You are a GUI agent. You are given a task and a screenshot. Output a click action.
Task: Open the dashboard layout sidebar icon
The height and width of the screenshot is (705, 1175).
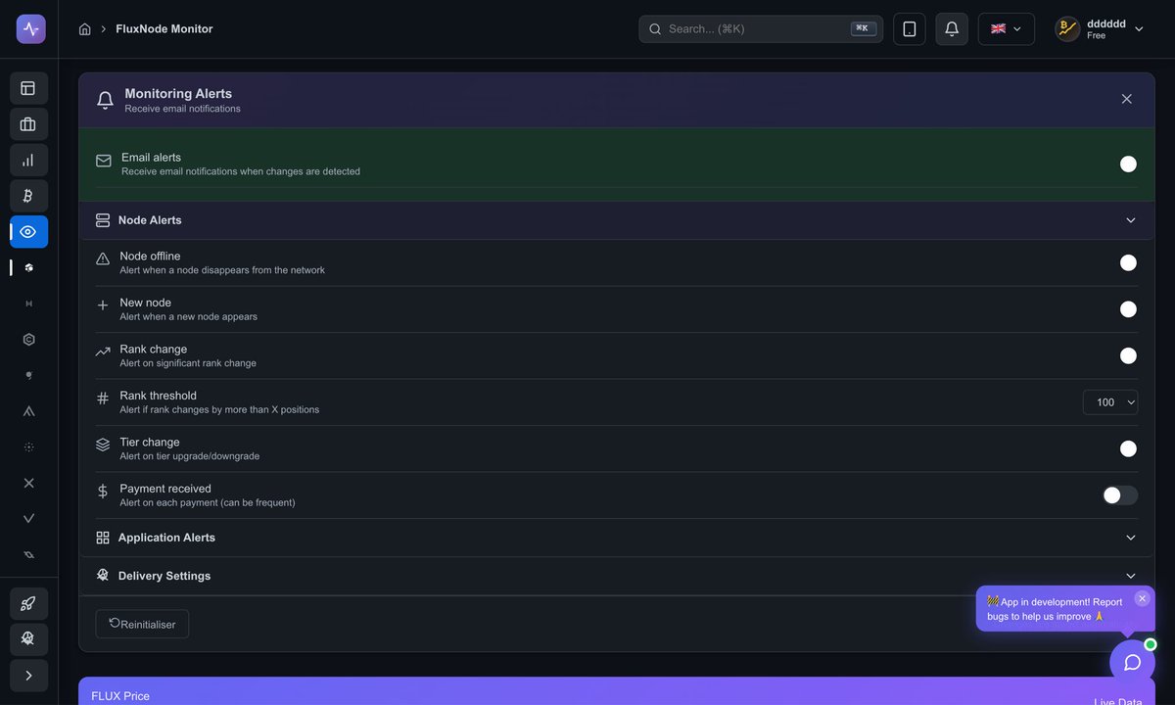point(28,88)
